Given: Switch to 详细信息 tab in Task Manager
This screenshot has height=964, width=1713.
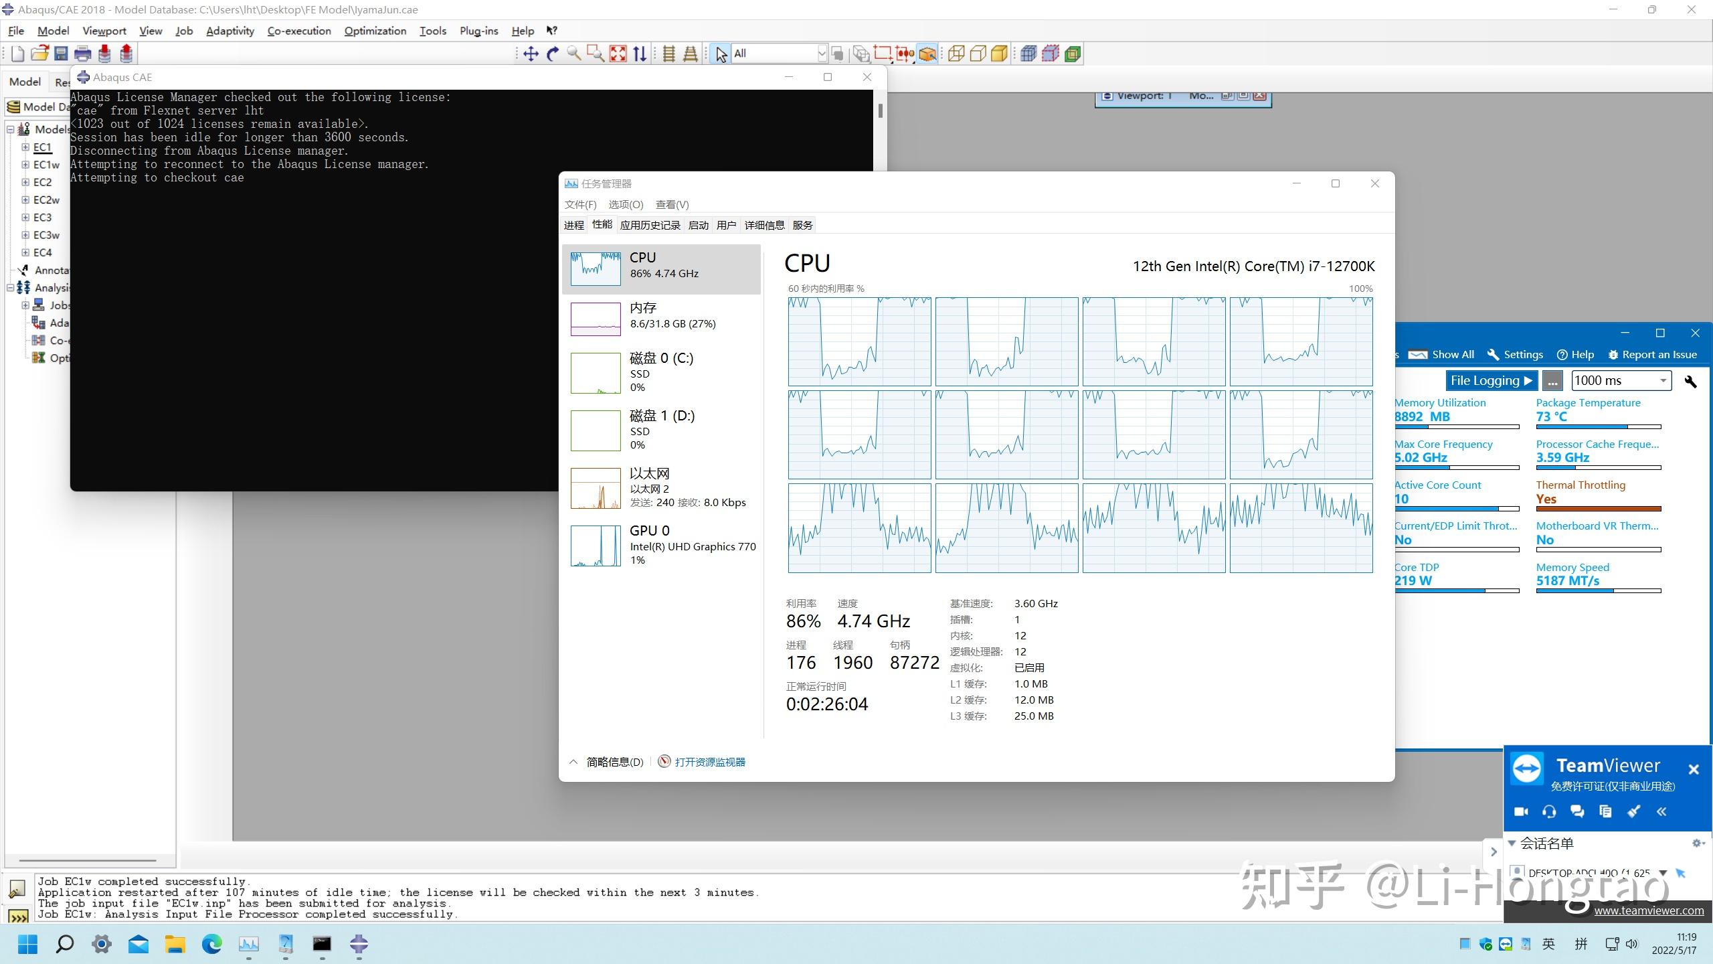Looking at the screenshot, I should [764, 225].
